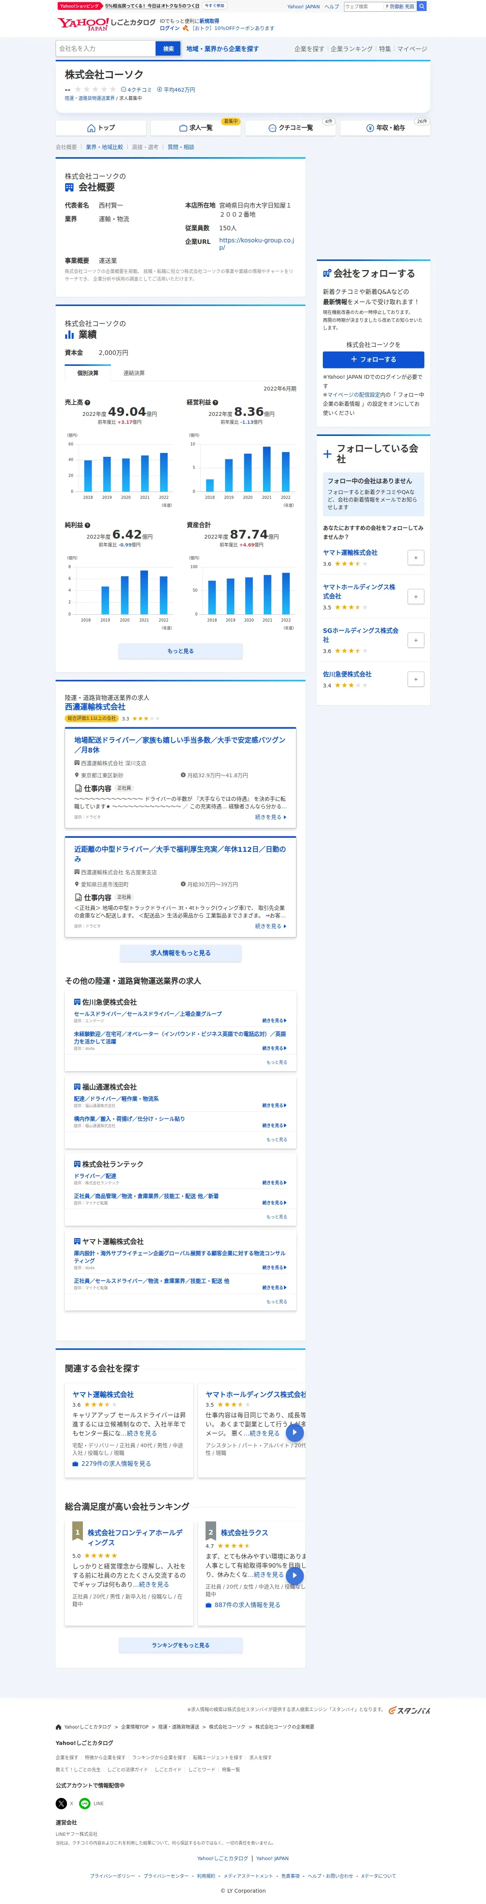This screenshot has height=1904, width=486.
Task: Click the ウェブ検索 input field
Action: (363, 6)
